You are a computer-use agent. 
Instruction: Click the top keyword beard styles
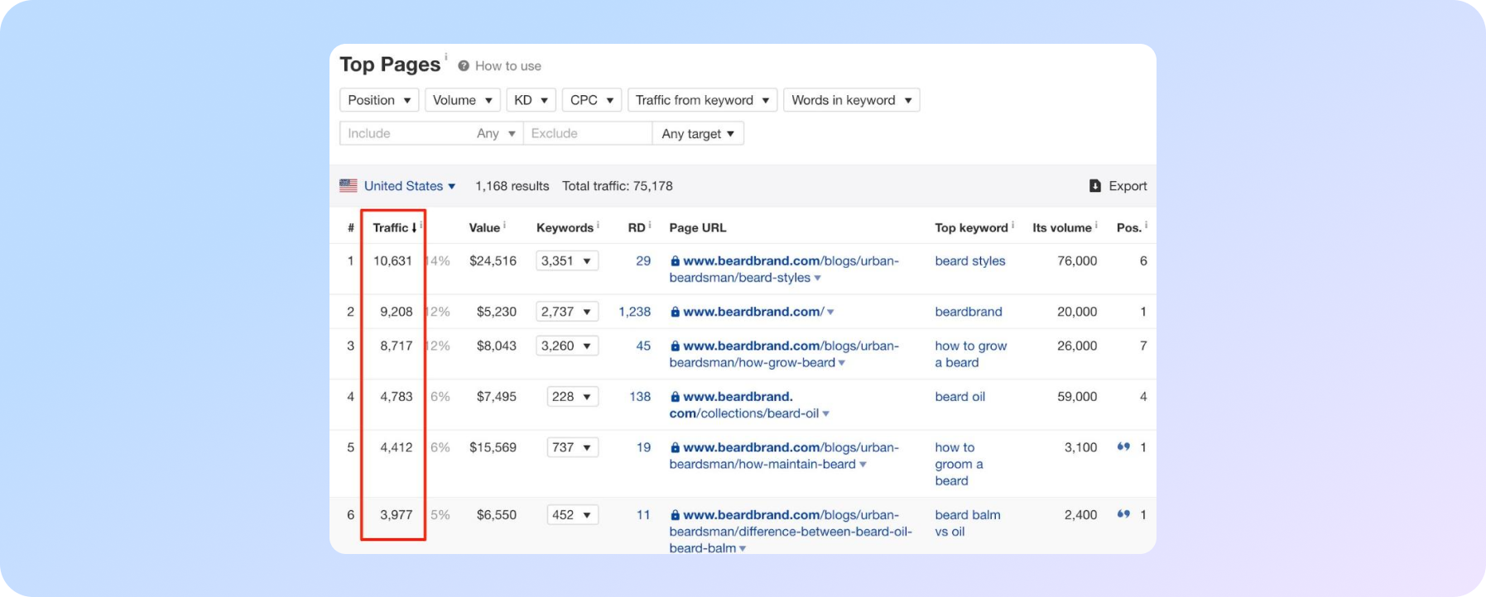(x=970, y=261)
